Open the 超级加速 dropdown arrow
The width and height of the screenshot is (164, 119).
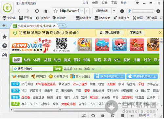point(114,11)
